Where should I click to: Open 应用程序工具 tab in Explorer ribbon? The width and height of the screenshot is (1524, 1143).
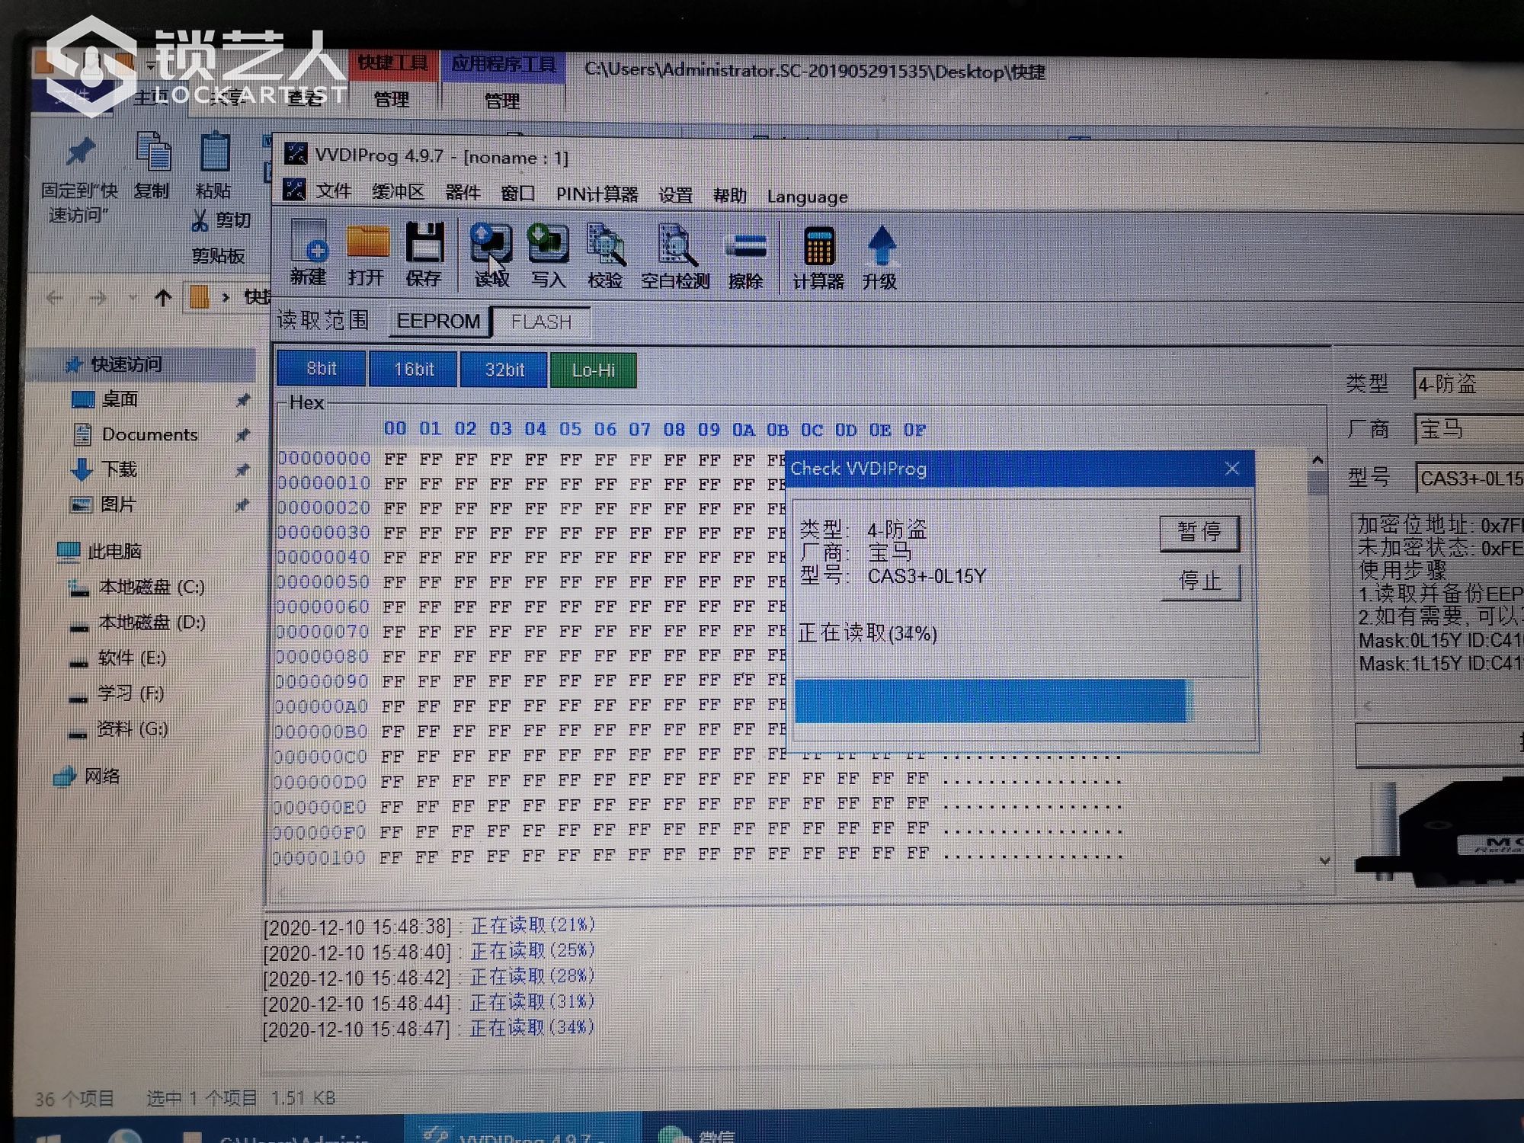tap(504, 64)
